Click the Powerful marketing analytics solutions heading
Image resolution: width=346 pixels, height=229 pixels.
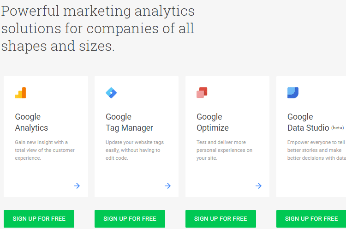click(x=98, y=29)
